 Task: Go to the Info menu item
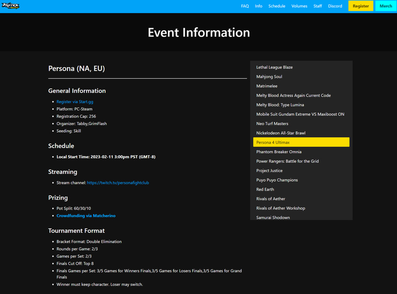click(x=259, y=6)
